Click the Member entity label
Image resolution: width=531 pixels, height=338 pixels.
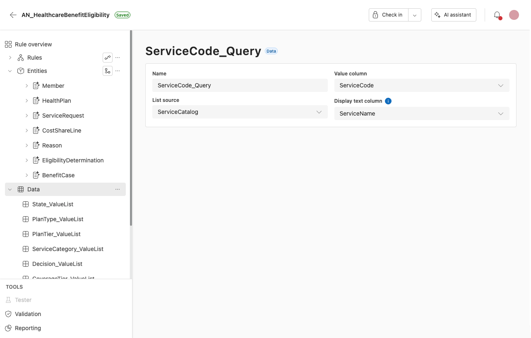[x=53, y=86]
